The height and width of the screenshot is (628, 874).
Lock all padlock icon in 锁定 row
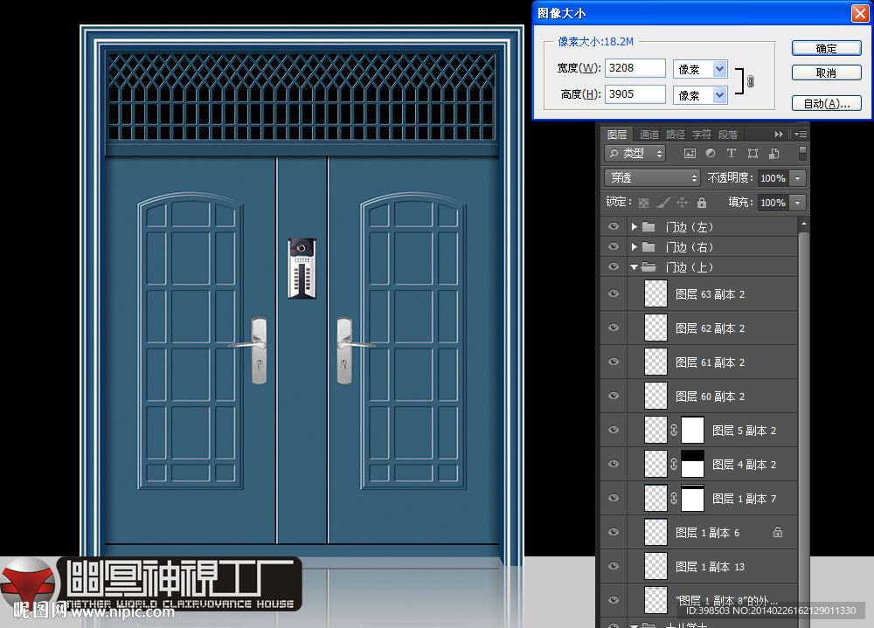click(702, 203)
